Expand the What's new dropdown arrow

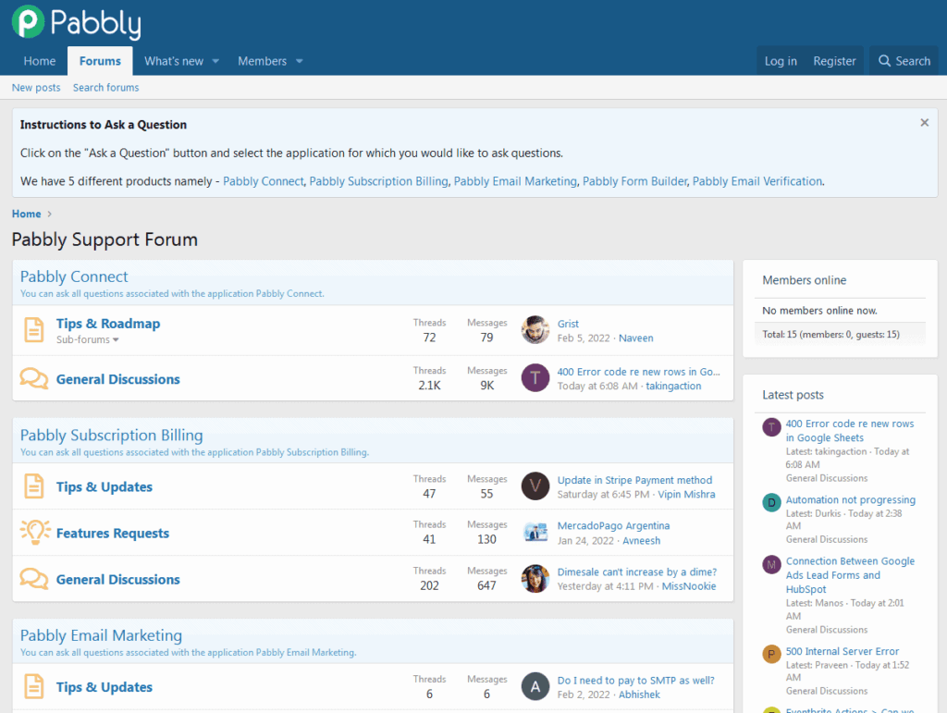coord(215,61)
